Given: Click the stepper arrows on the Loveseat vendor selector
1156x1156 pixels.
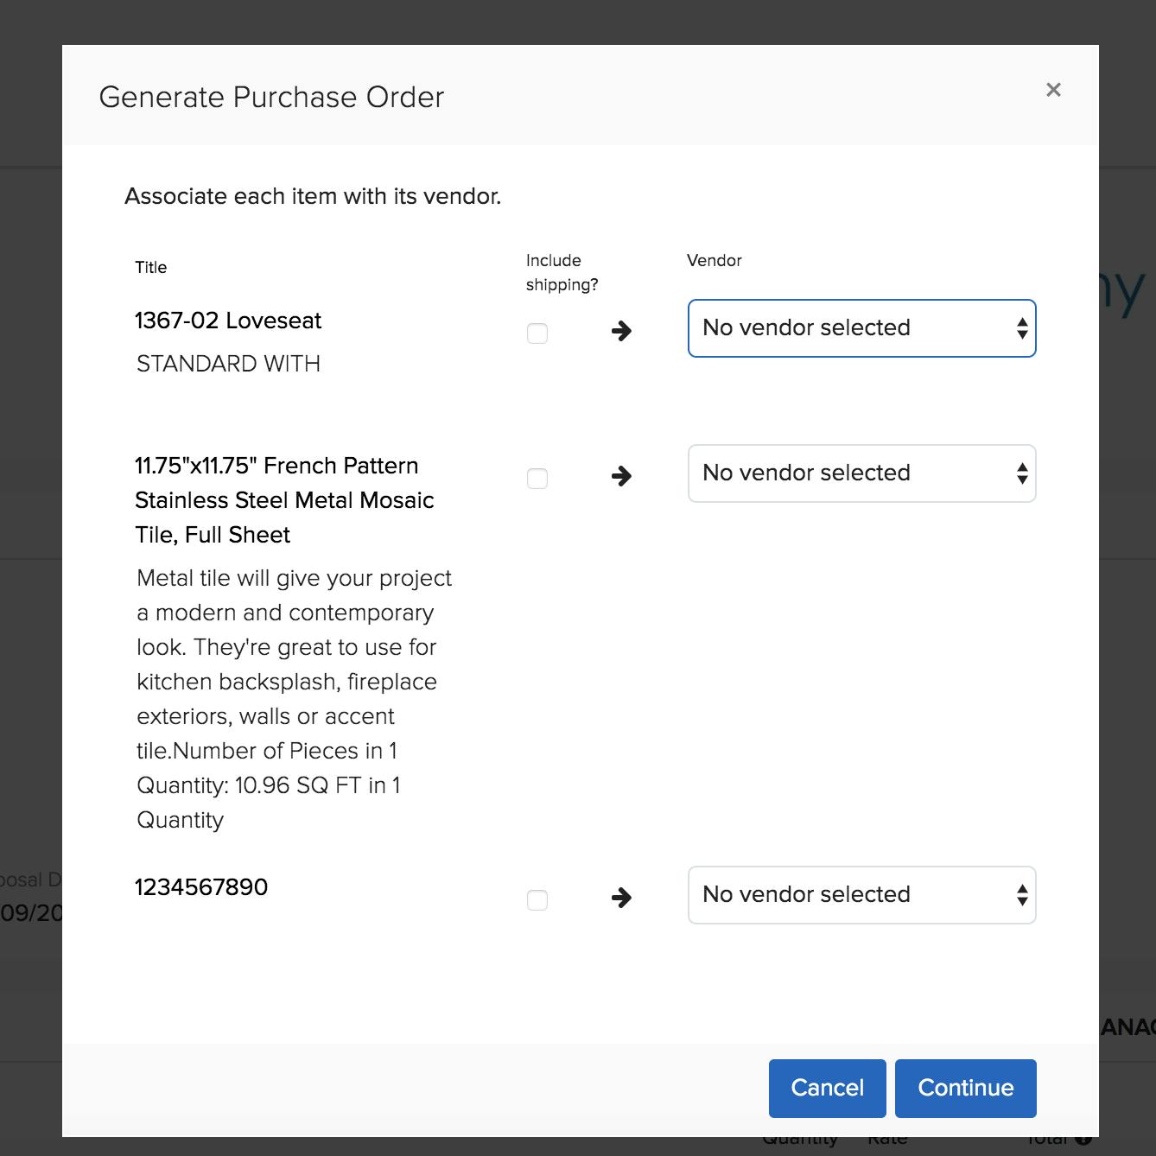Looking at the screenshot, I should (1021, 328).
